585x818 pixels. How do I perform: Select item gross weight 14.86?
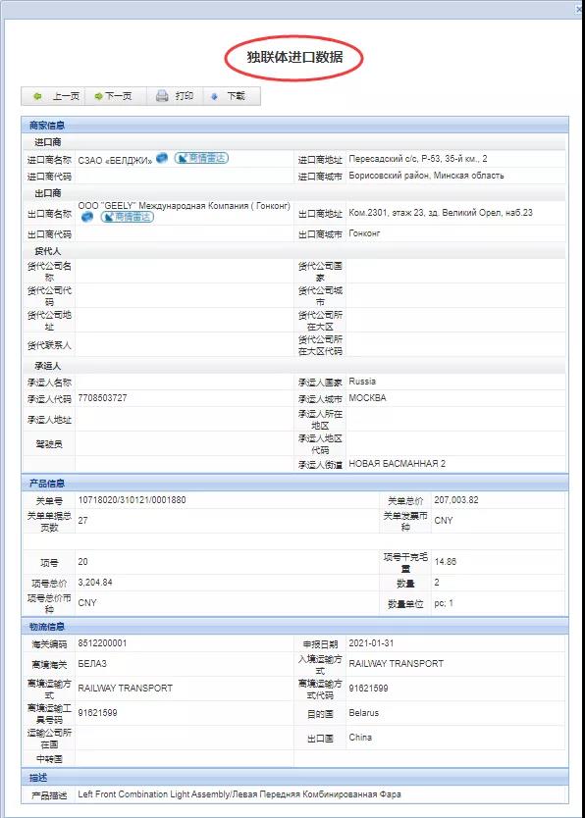coord(446,561)
